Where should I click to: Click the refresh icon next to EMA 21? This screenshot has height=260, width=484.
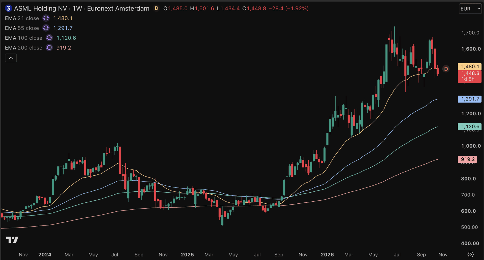click(46, 18)
